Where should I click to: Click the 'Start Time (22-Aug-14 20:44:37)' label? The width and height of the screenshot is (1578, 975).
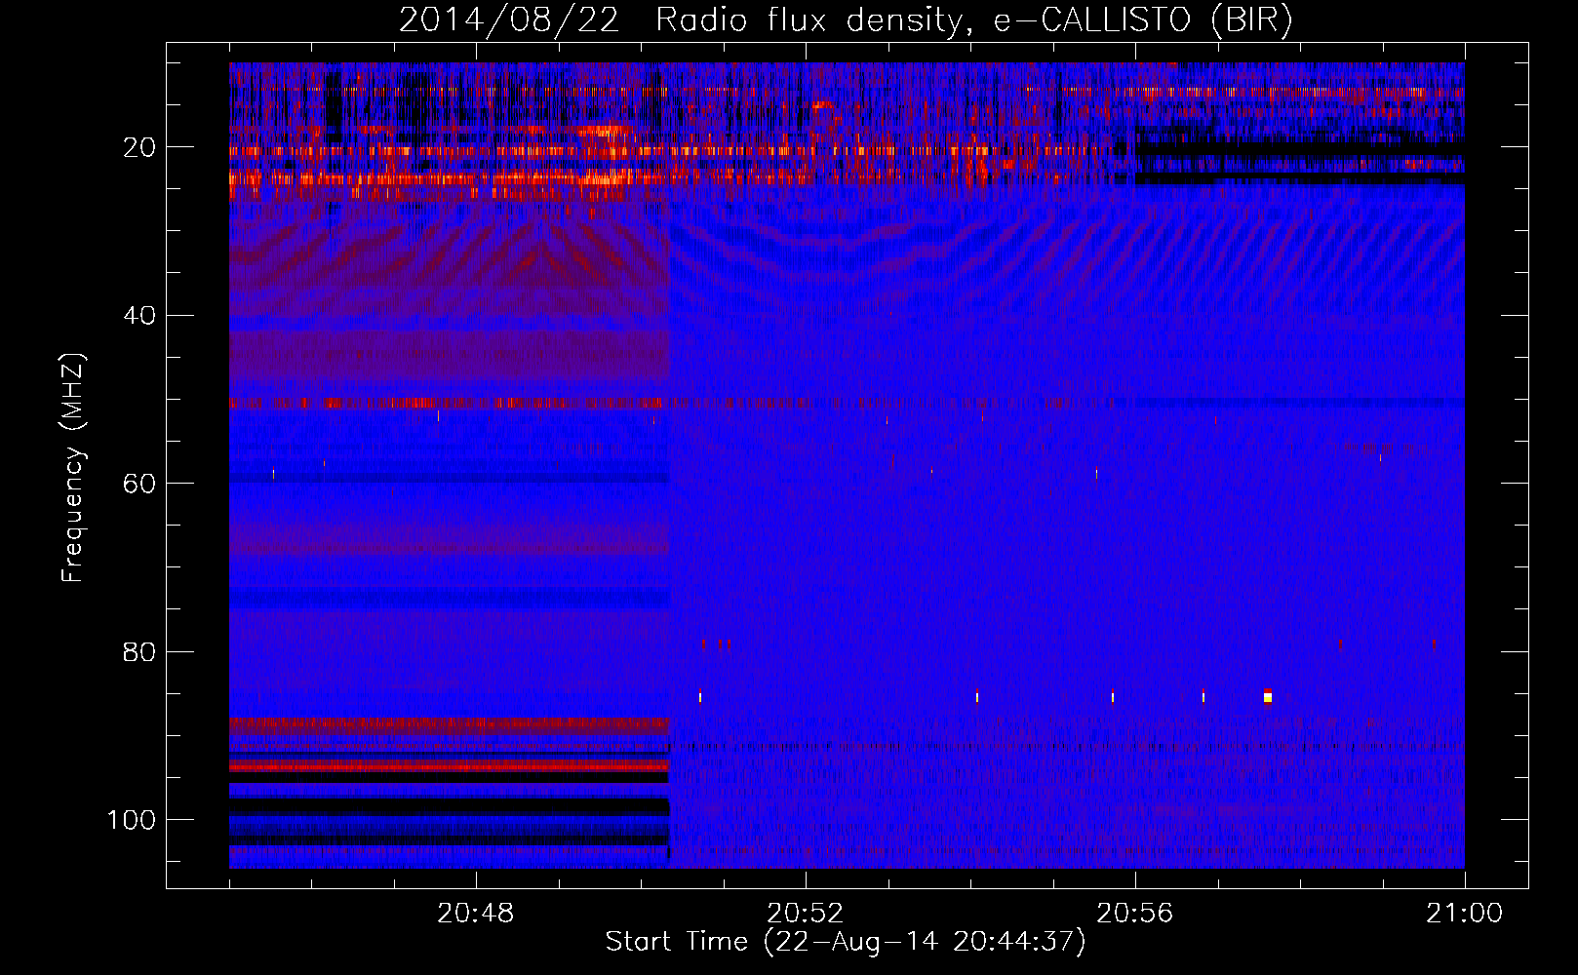pos(846,942)
